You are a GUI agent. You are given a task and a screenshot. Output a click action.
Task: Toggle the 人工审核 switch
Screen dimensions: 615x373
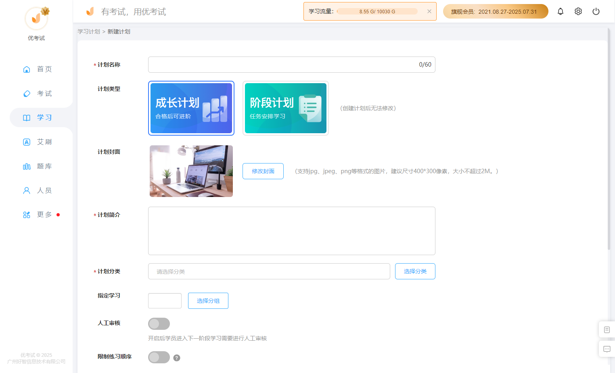pyautogui.click(x=159, y=324)
